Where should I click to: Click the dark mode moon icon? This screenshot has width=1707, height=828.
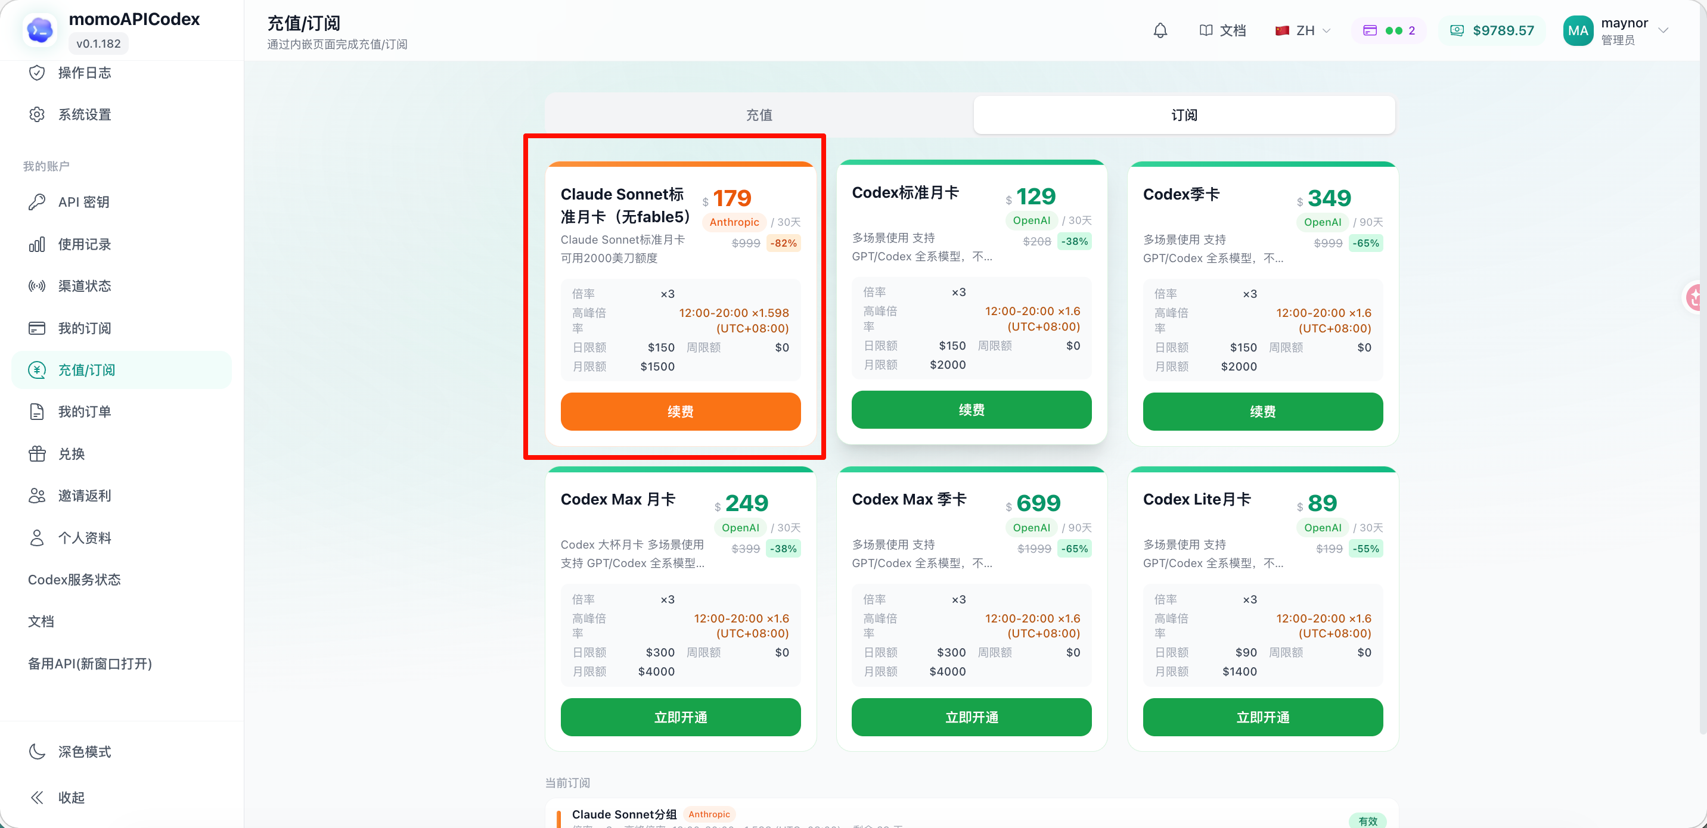tap(37, 752)
